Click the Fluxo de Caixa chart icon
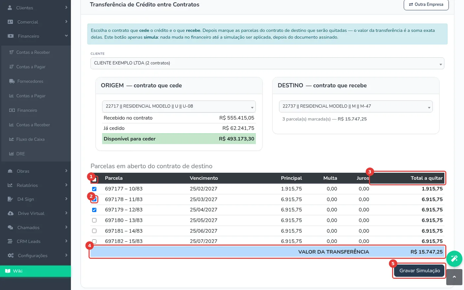The image size is (464, 290). [12, 139]
